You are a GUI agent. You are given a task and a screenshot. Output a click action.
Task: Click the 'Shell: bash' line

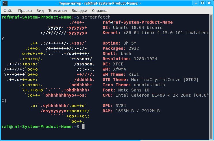coord(117,54)
